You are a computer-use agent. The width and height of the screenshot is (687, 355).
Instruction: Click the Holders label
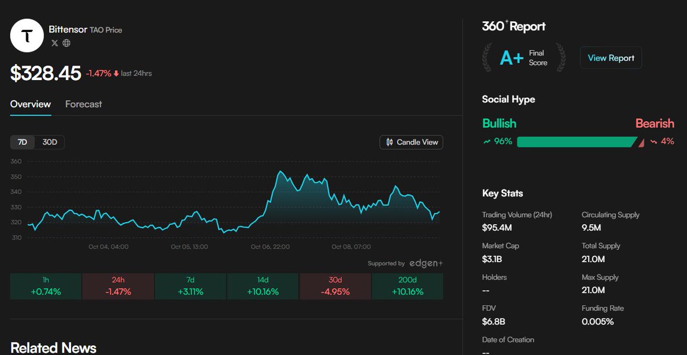(494, 277)
